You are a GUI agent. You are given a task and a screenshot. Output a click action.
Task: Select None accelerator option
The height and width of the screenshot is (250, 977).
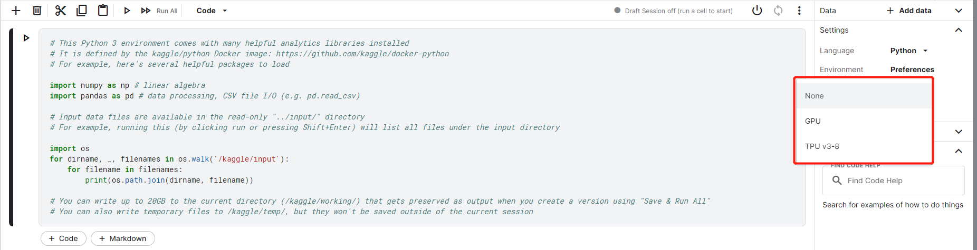(x=863, y=96)
